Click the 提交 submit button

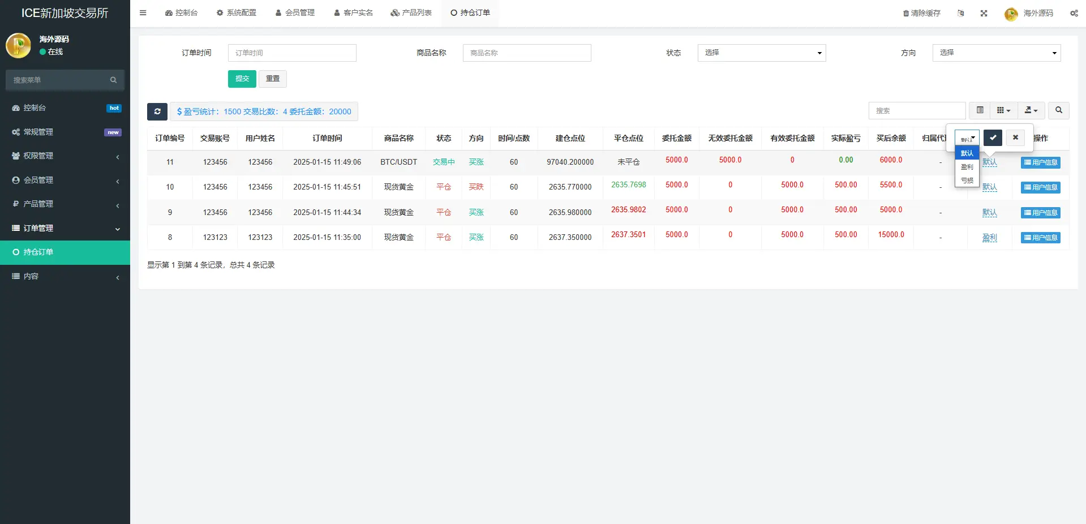pos(242,79)
